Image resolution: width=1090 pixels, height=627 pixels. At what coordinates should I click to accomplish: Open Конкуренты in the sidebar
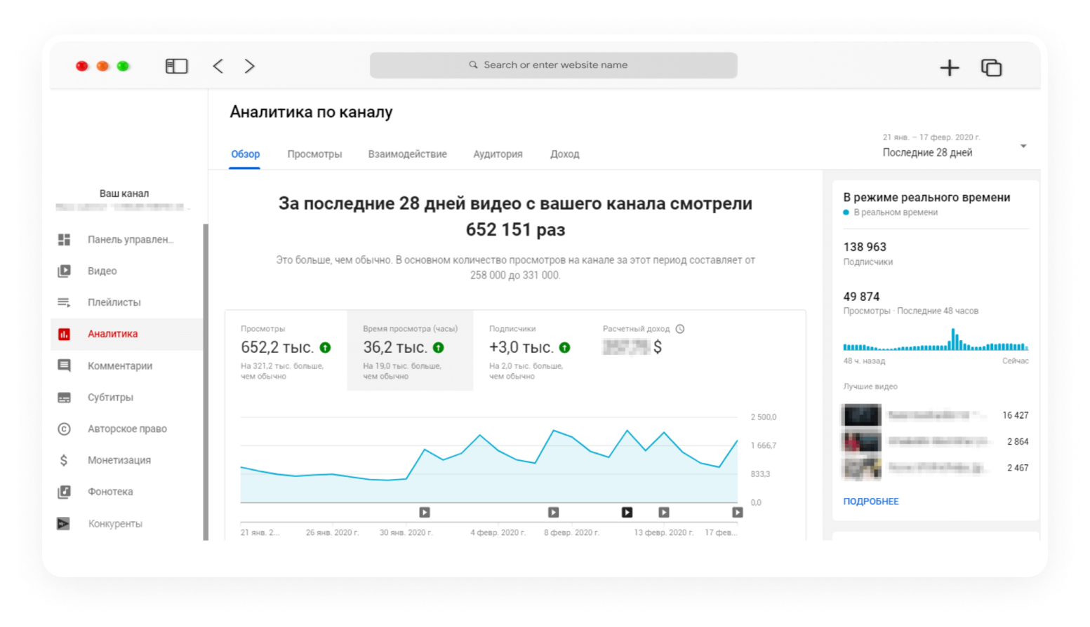126,523
